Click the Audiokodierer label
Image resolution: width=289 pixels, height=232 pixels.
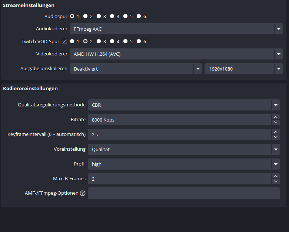tap(52, 29)
